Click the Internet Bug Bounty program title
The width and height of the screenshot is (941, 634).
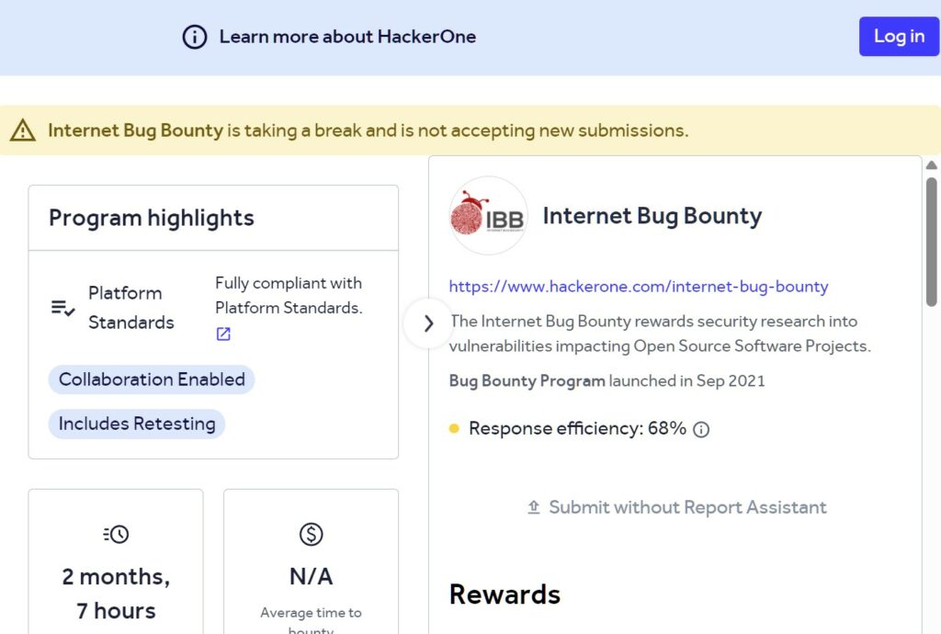tap(652, 216)
